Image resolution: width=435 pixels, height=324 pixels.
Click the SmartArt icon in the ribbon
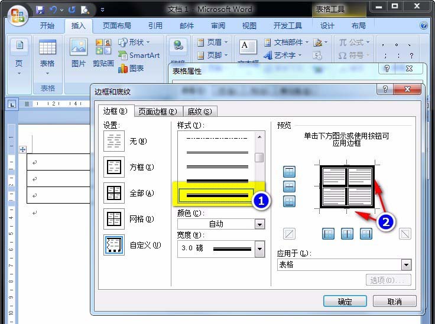tap(139, 55)
